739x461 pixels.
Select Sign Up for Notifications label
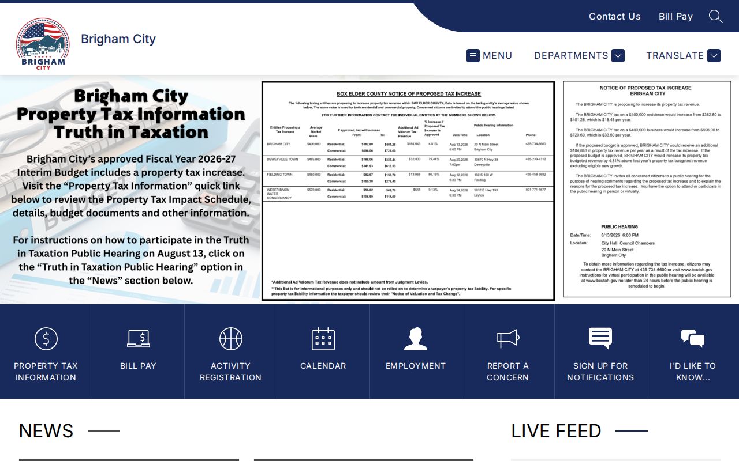(x=600, y=372)
